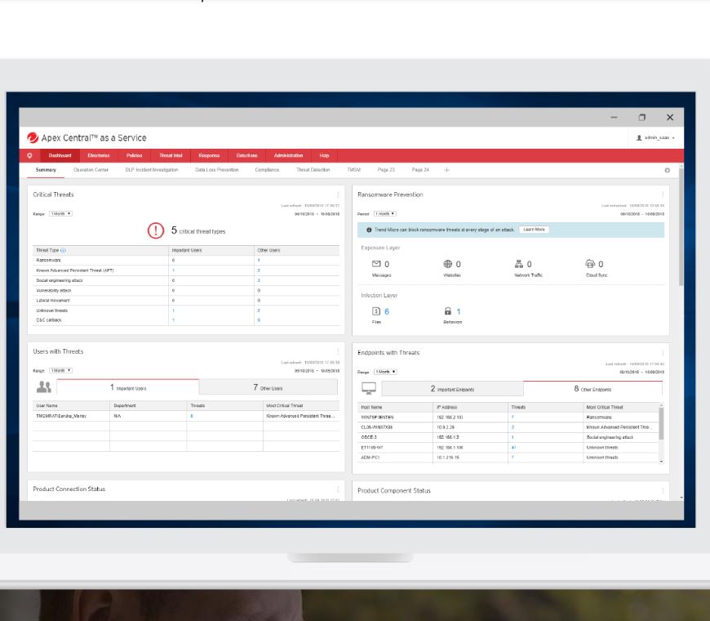This screenshot has width=710, height=621.
Task: Open Ransomware Prevention Period dropdown
Action: [x=385, y=213]
